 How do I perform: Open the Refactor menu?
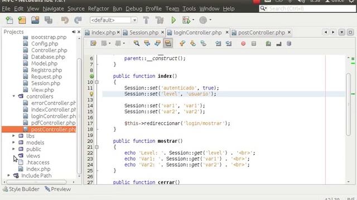(98, 9)
